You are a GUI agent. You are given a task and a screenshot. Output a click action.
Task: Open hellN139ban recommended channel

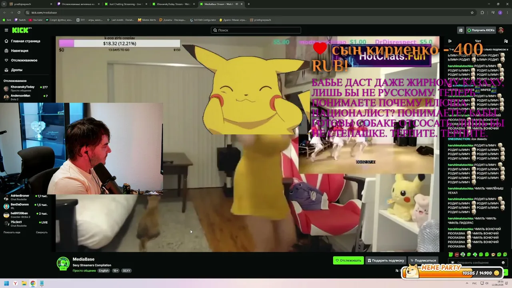tap(26, 215)
